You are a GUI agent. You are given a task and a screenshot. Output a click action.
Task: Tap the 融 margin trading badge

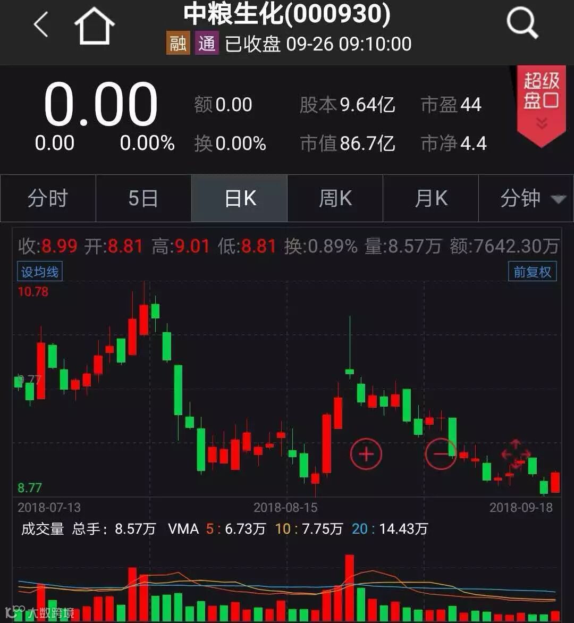click(178, 43)
